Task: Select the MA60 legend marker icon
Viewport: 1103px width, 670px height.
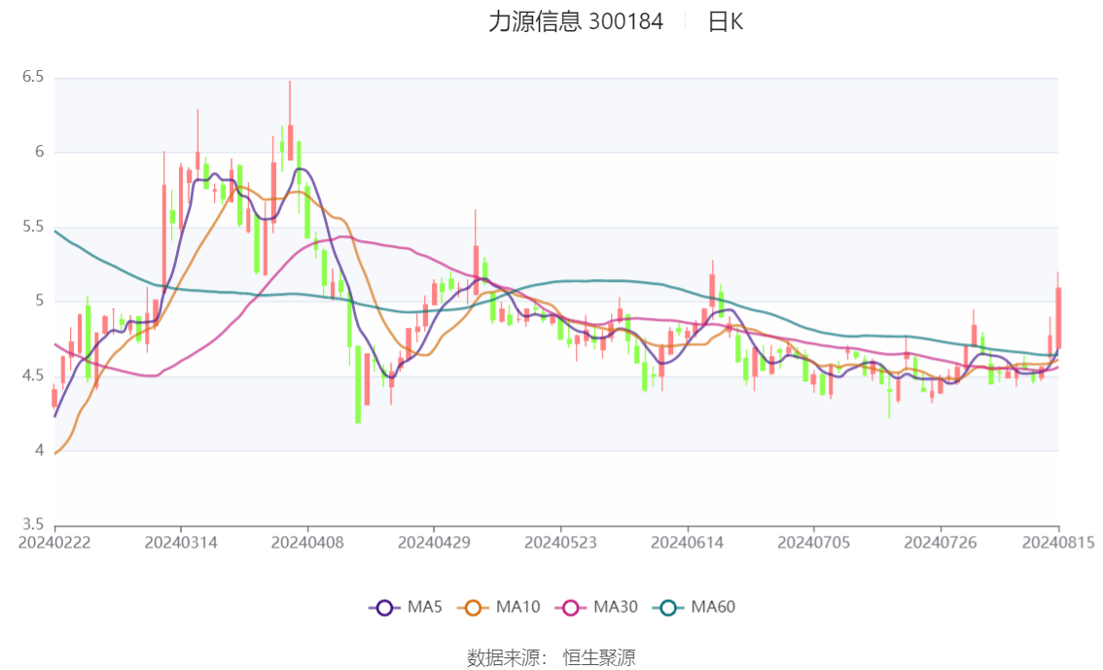Action: (667, 607)
